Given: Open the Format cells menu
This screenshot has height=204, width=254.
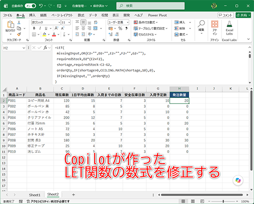Looking at the screenshot, I should pos(181,34).
